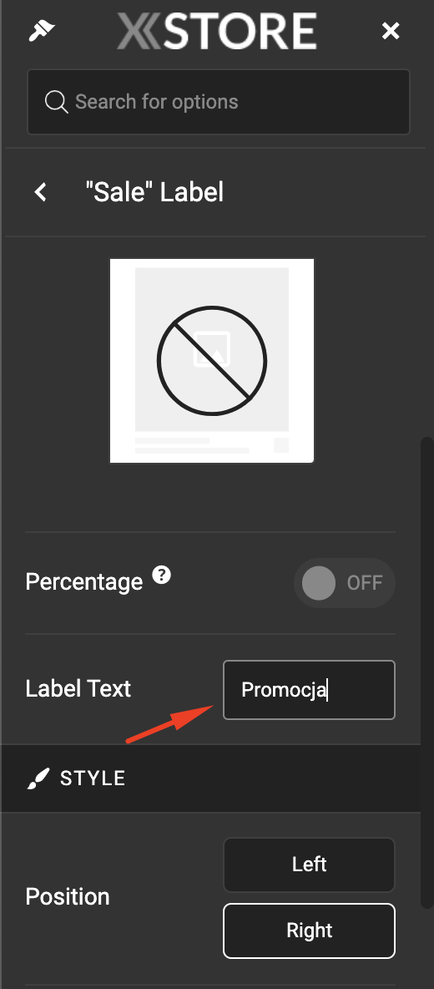
Task: Click the Style paintbrush icon
Action: (x=38, y=779)
